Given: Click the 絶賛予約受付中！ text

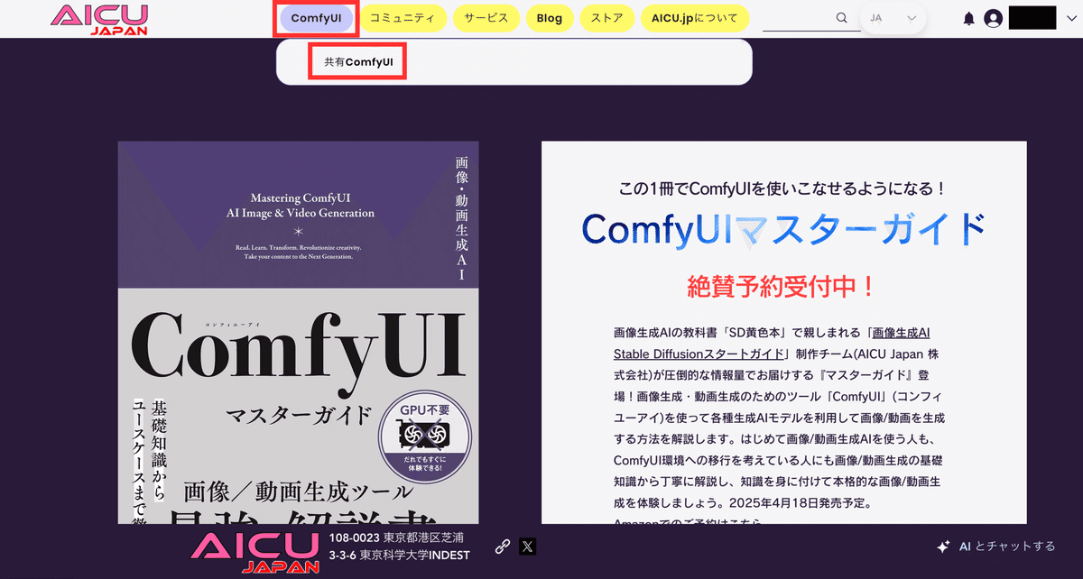Looking at the screenshot, I should 781,287.
